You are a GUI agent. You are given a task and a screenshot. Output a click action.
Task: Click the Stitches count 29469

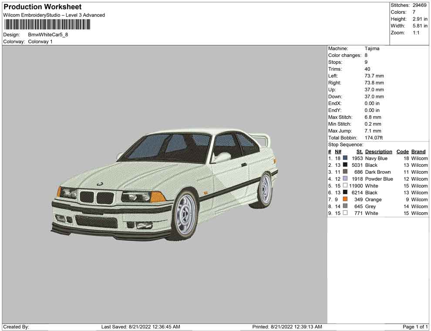point(420,5)
